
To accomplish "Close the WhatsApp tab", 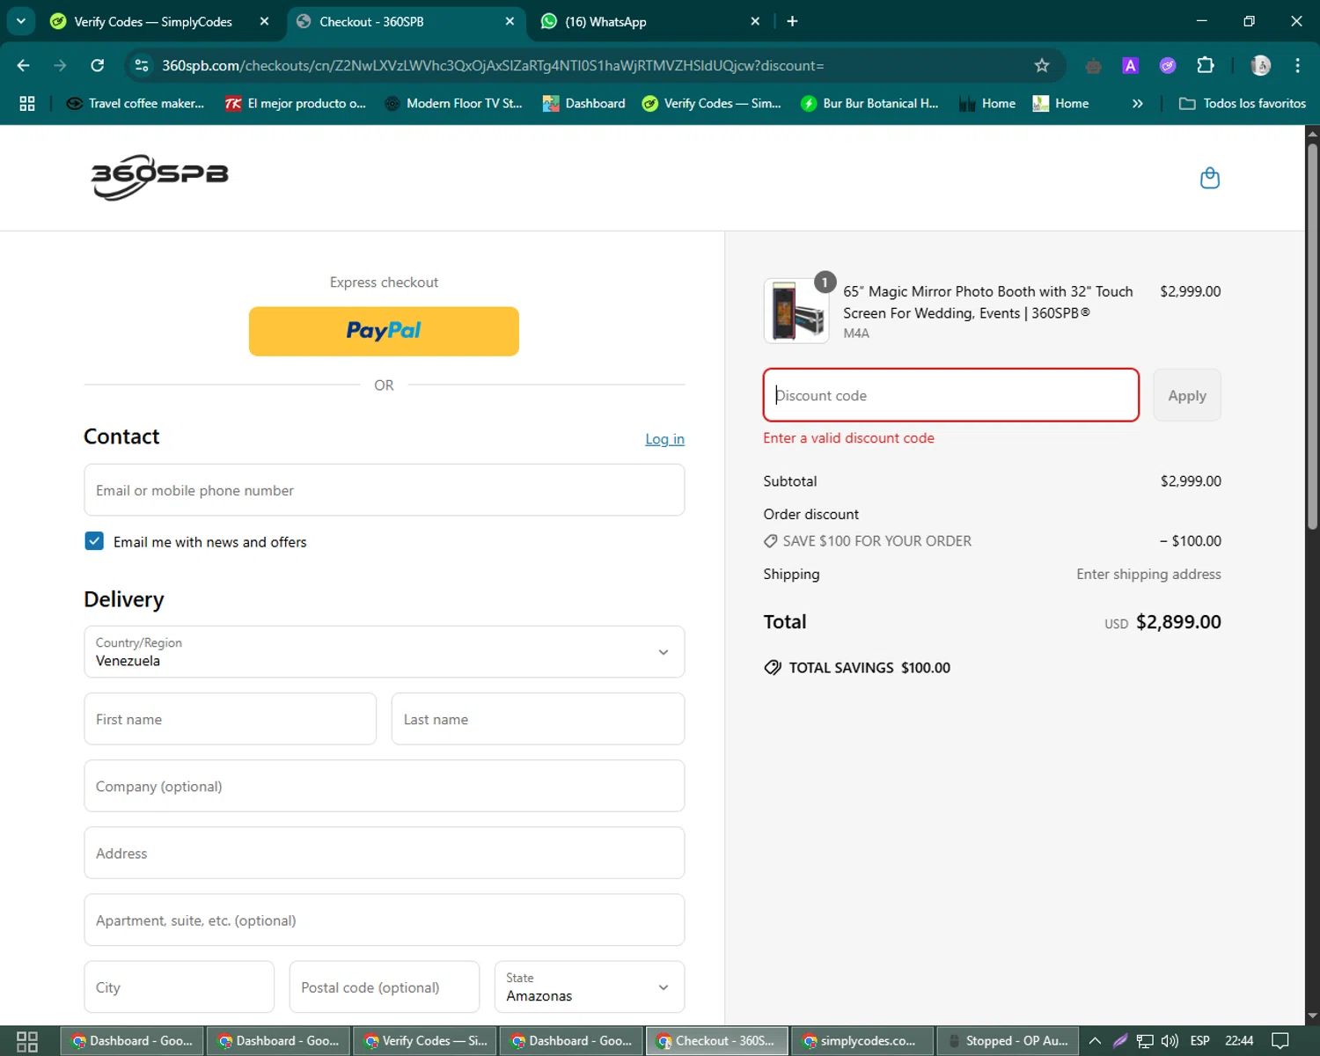I will coord(755,21).
